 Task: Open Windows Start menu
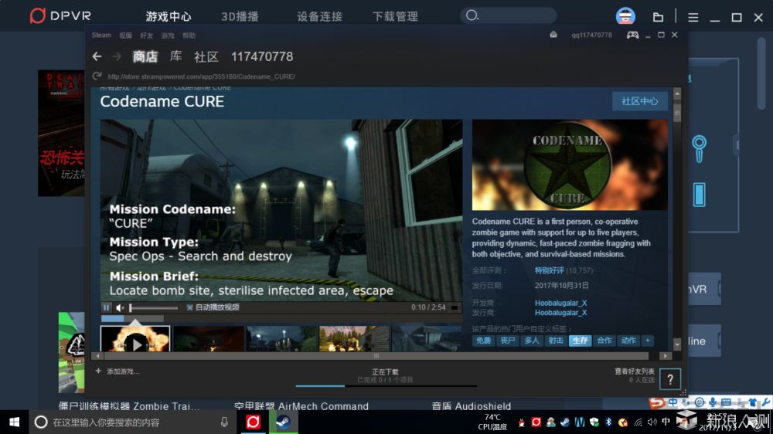14,422
